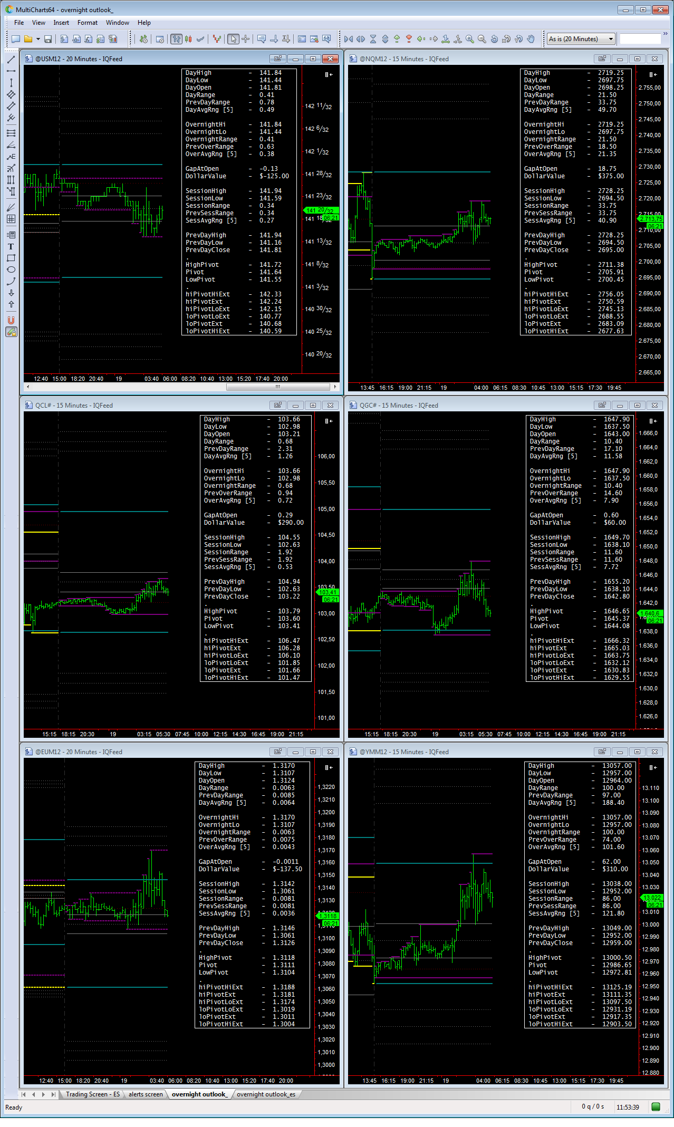Screen dimensions: 674x1127
Task: Click green connection status indicator
Action: pos(656,1107)
